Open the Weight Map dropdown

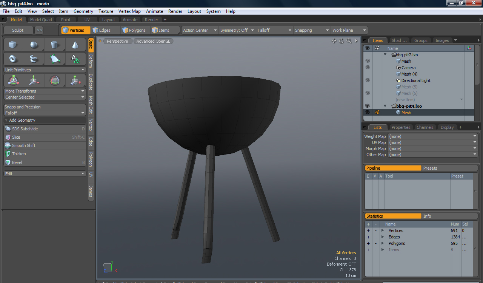coord(433,136)
